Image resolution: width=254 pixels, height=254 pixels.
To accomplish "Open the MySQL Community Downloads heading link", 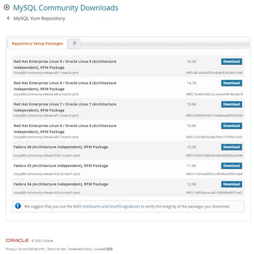I will [65, 8].
